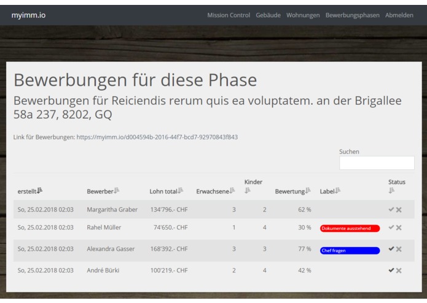
Task: Click the 77 % rating value
Action: pos(305,249)
